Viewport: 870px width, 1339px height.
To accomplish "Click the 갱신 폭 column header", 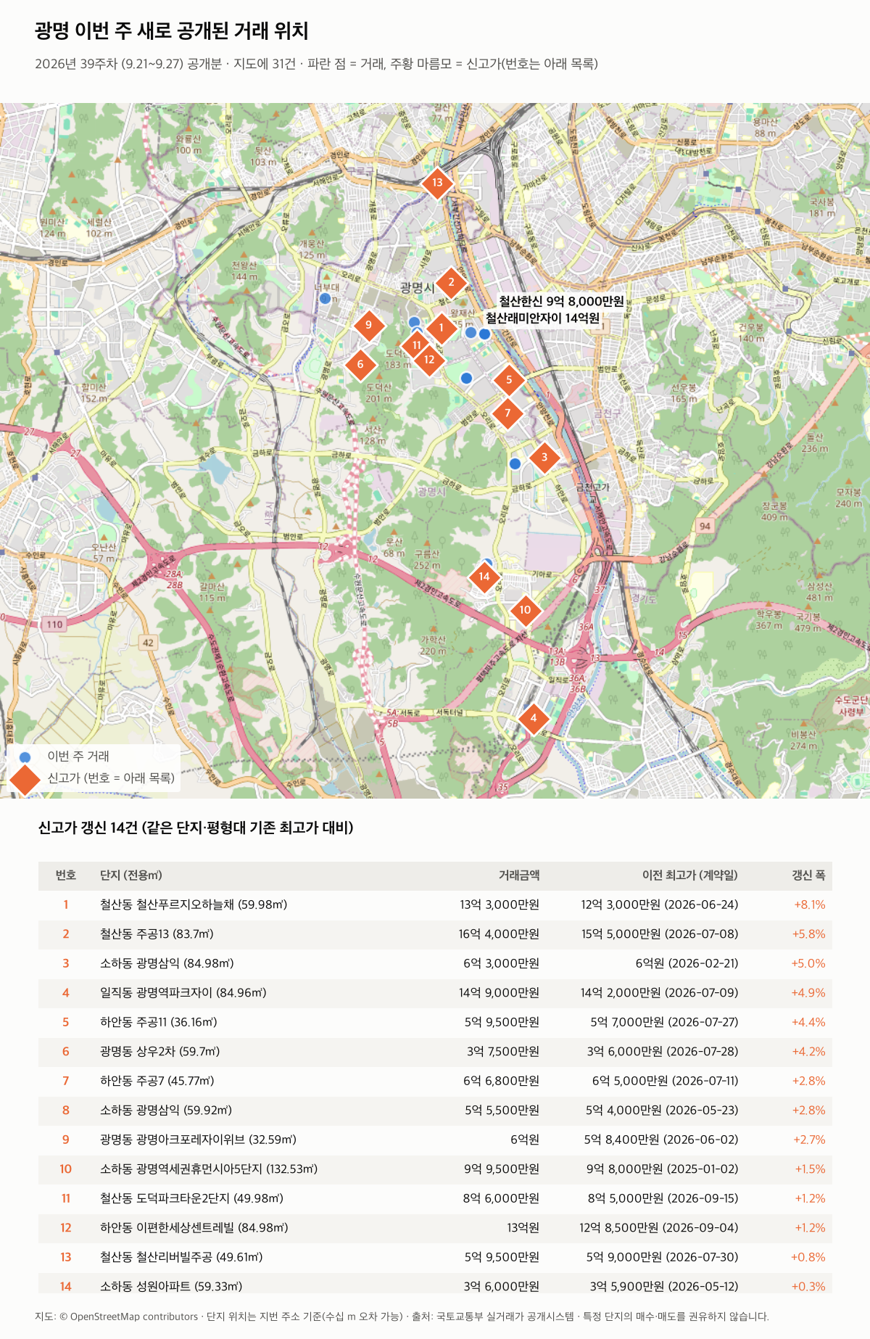I will [x=808, y=875].
